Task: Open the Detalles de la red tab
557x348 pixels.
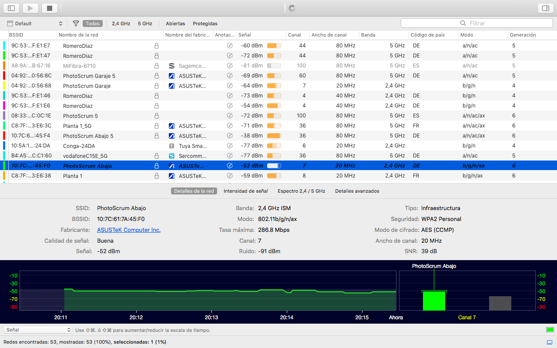Action: pos(194,191)
